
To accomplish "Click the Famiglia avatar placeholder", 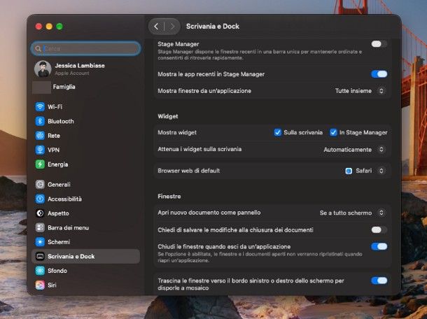I will pyautogui.click(x=42, y=87).
